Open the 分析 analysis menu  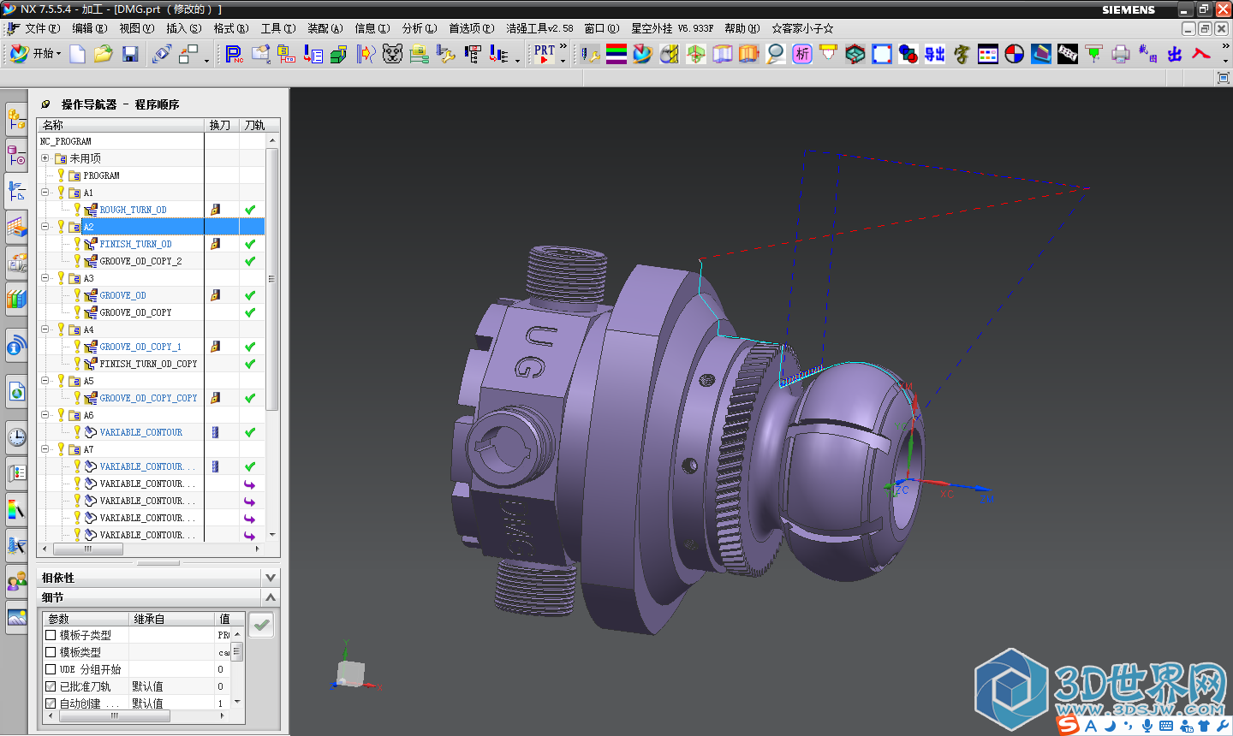click(x=420, y=28)
